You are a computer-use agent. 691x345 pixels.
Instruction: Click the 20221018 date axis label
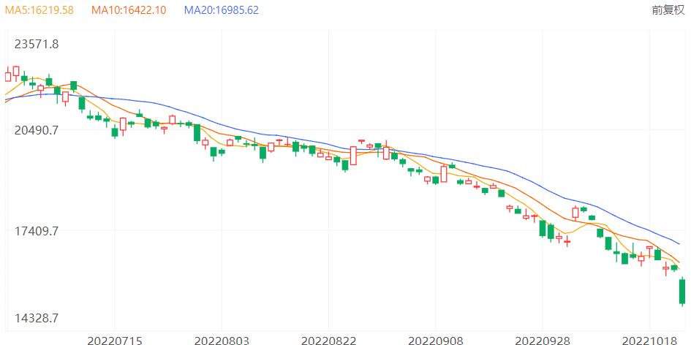point(649,340)
